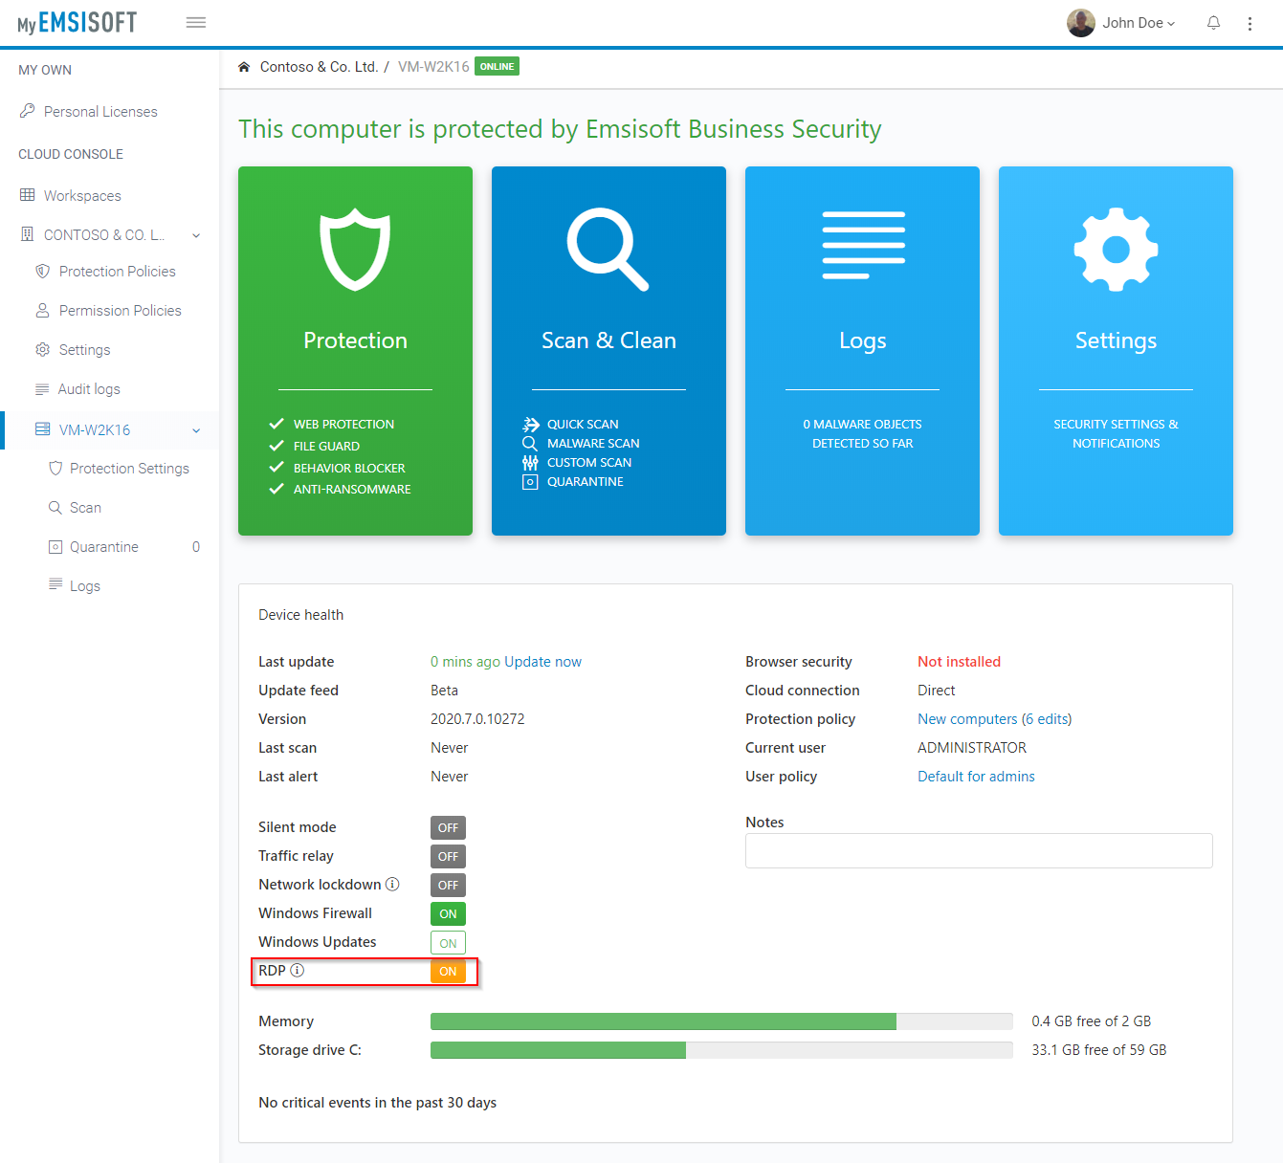Screen dimensions: 1283x1163
Task: Enable Traffic relay
Action: 447,856
